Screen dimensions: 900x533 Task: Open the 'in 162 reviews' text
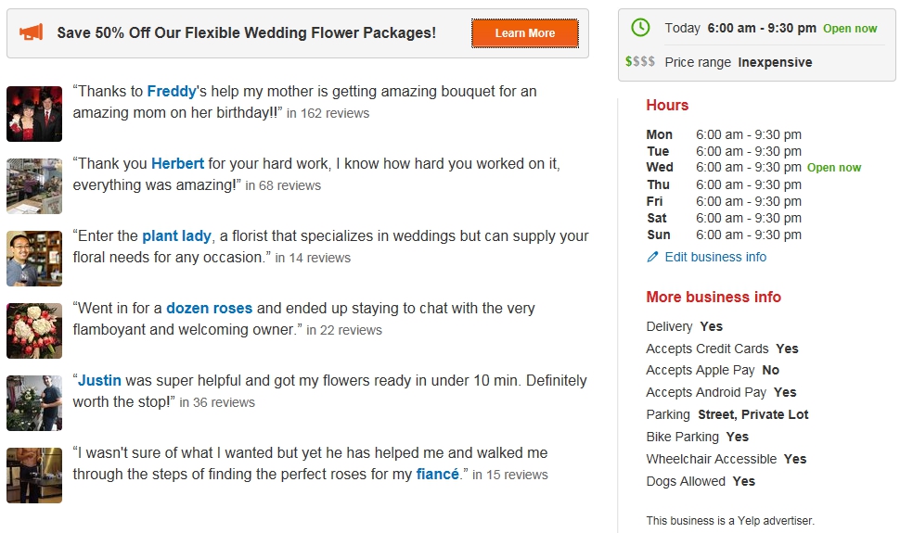pyautogui.click(x=328, y=114)
